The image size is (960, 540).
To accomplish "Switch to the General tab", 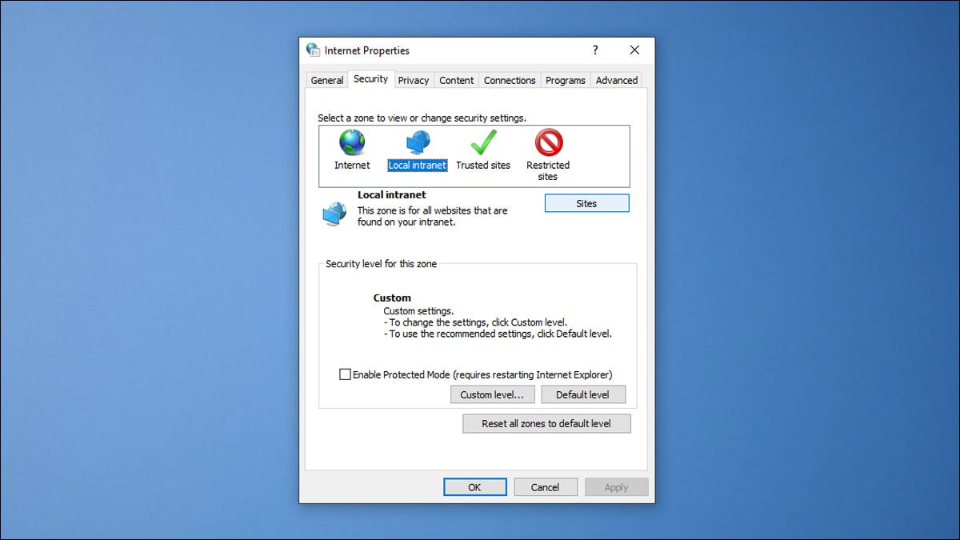I will click(x=327, y=80).
